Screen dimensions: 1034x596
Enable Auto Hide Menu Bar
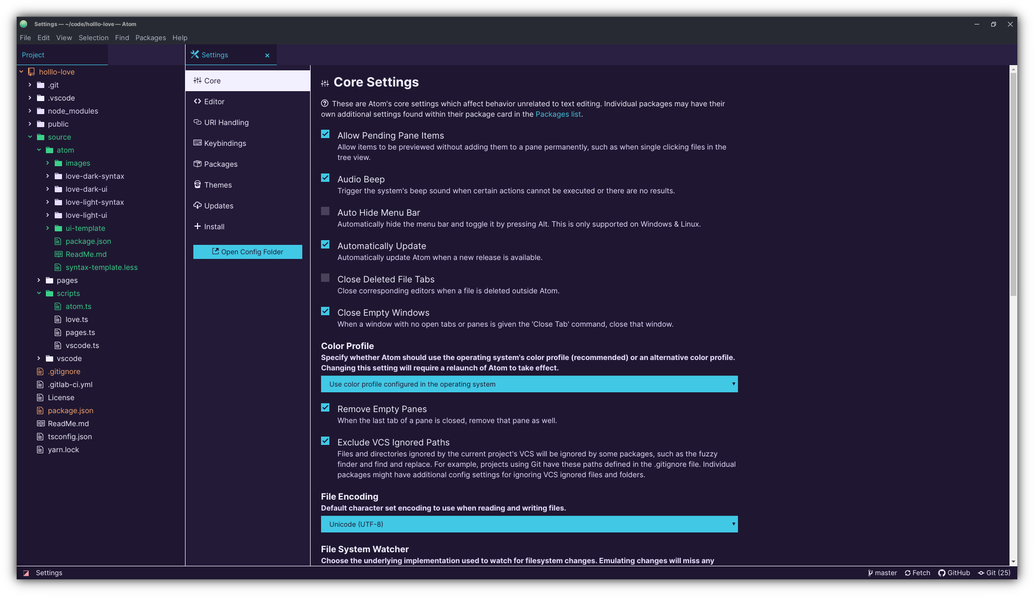tap(325, 212)
